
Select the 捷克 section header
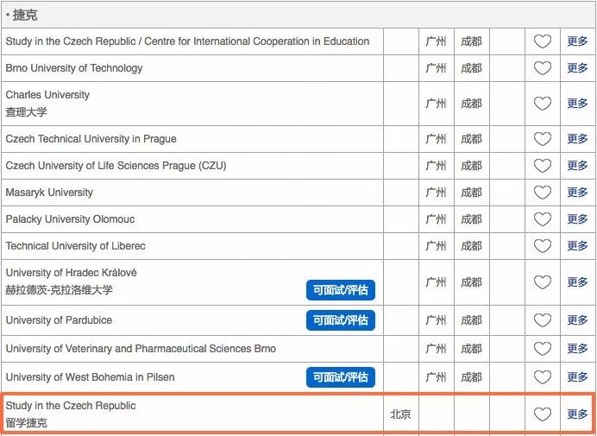tap(24, 16)
